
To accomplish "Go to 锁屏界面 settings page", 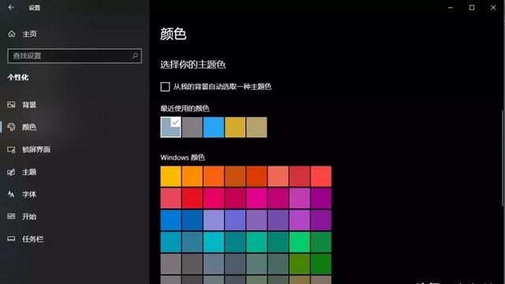I will coord(36,149).
